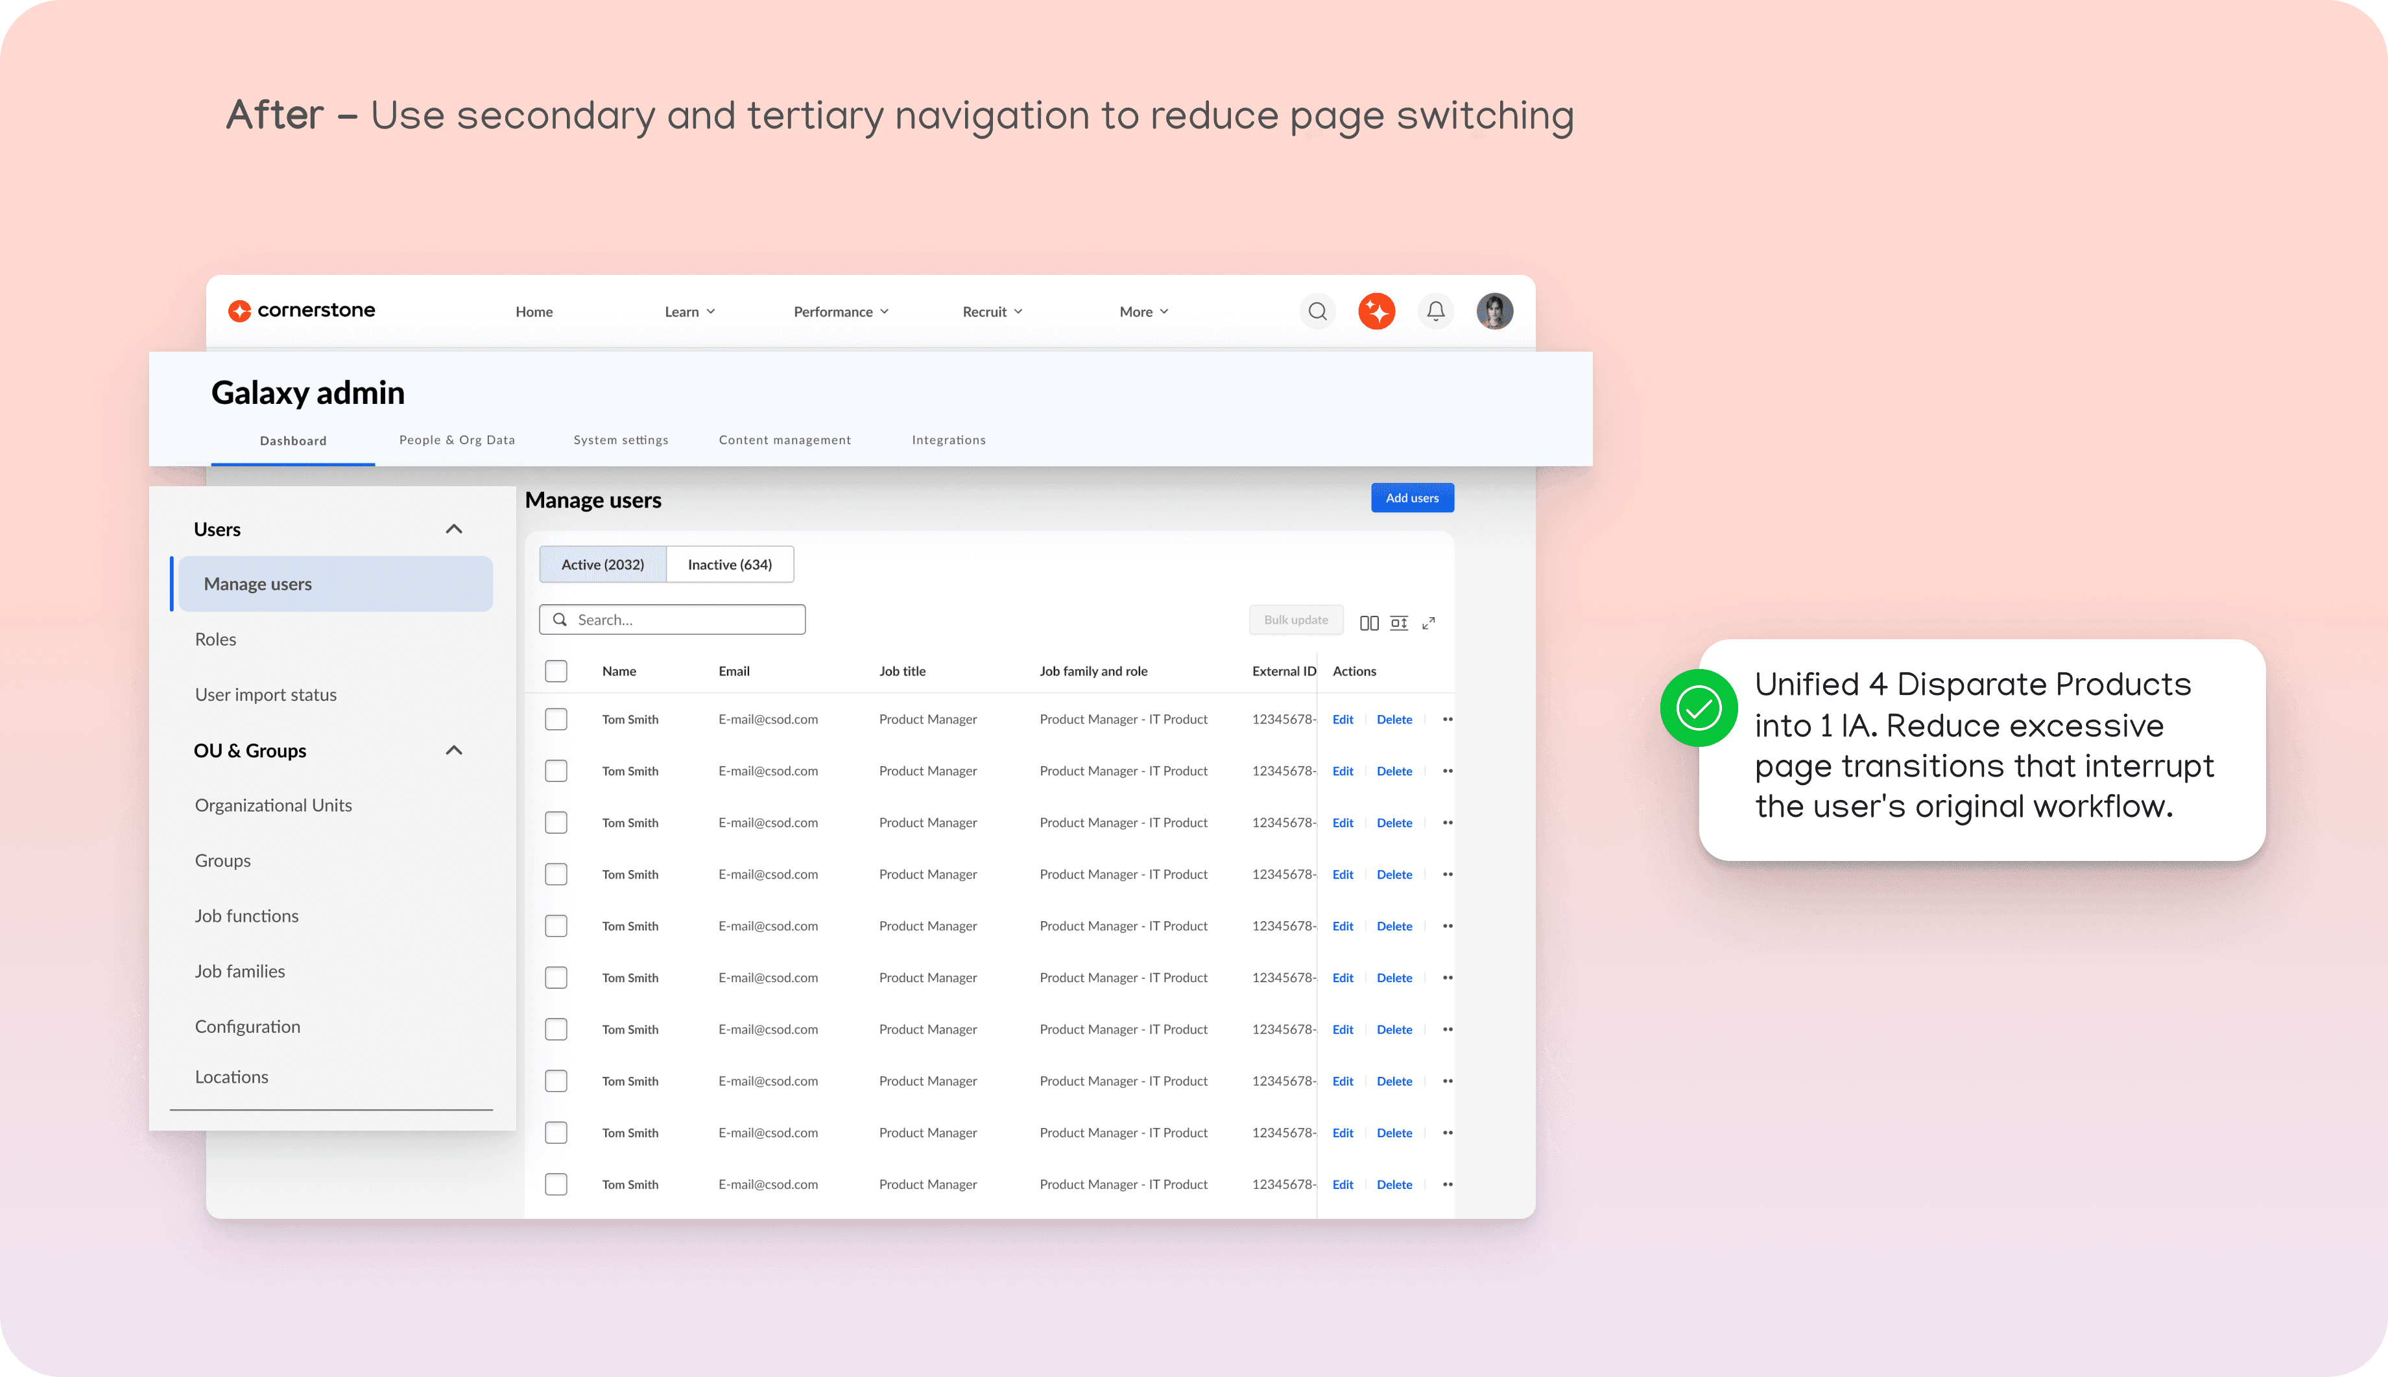The height and width of the screenshot is (1377, 2388).
Task: Click Edit link in second row
Action: click(x=1342, y=771)
